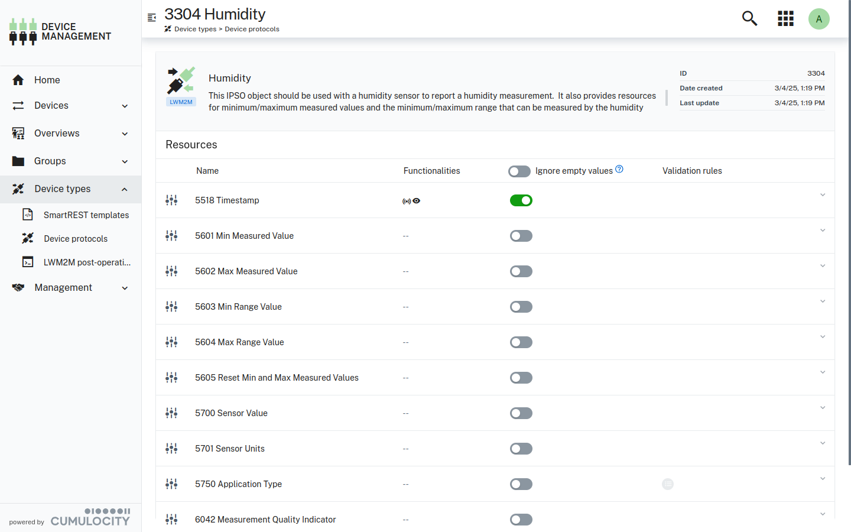Open the application switcher grid icon

click(x=785, y=18)
